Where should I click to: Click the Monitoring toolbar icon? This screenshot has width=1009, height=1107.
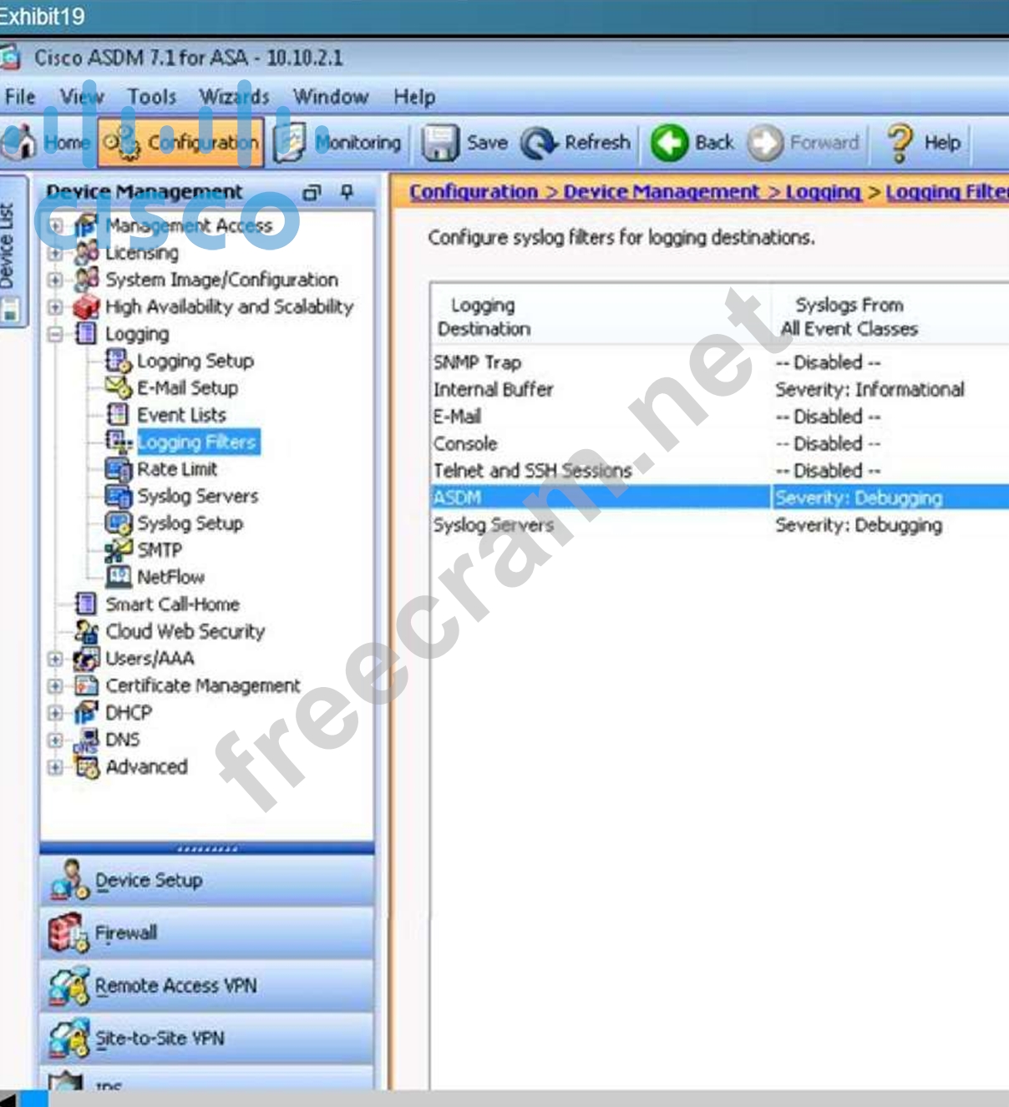[x=290, y=143]
